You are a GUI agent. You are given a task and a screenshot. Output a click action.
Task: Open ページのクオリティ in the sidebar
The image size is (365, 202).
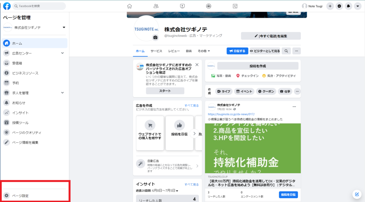[x=35, y=132]
